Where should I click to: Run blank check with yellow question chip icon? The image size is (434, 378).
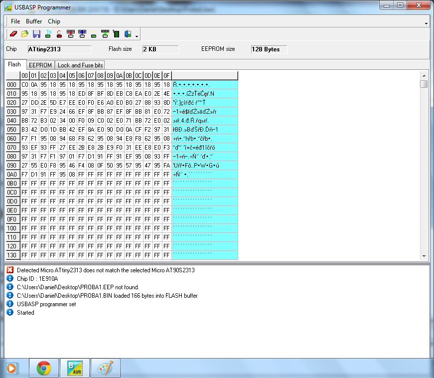[94, 34]
